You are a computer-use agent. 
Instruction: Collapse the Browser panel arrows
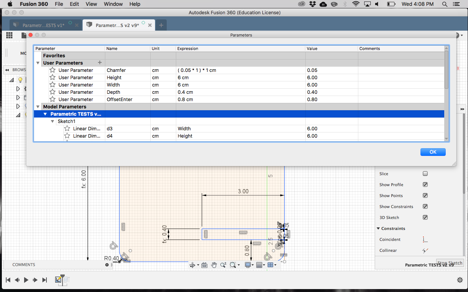(7, 70)
